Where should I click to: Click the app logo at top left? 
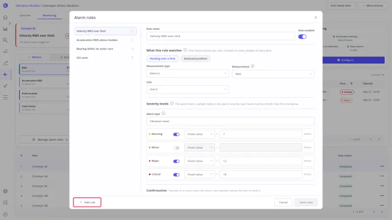[5, 5]
